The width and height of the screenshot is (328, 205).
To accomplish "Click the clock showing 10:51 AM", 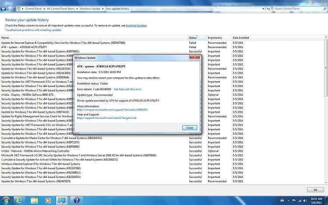I will click(316, 201).
